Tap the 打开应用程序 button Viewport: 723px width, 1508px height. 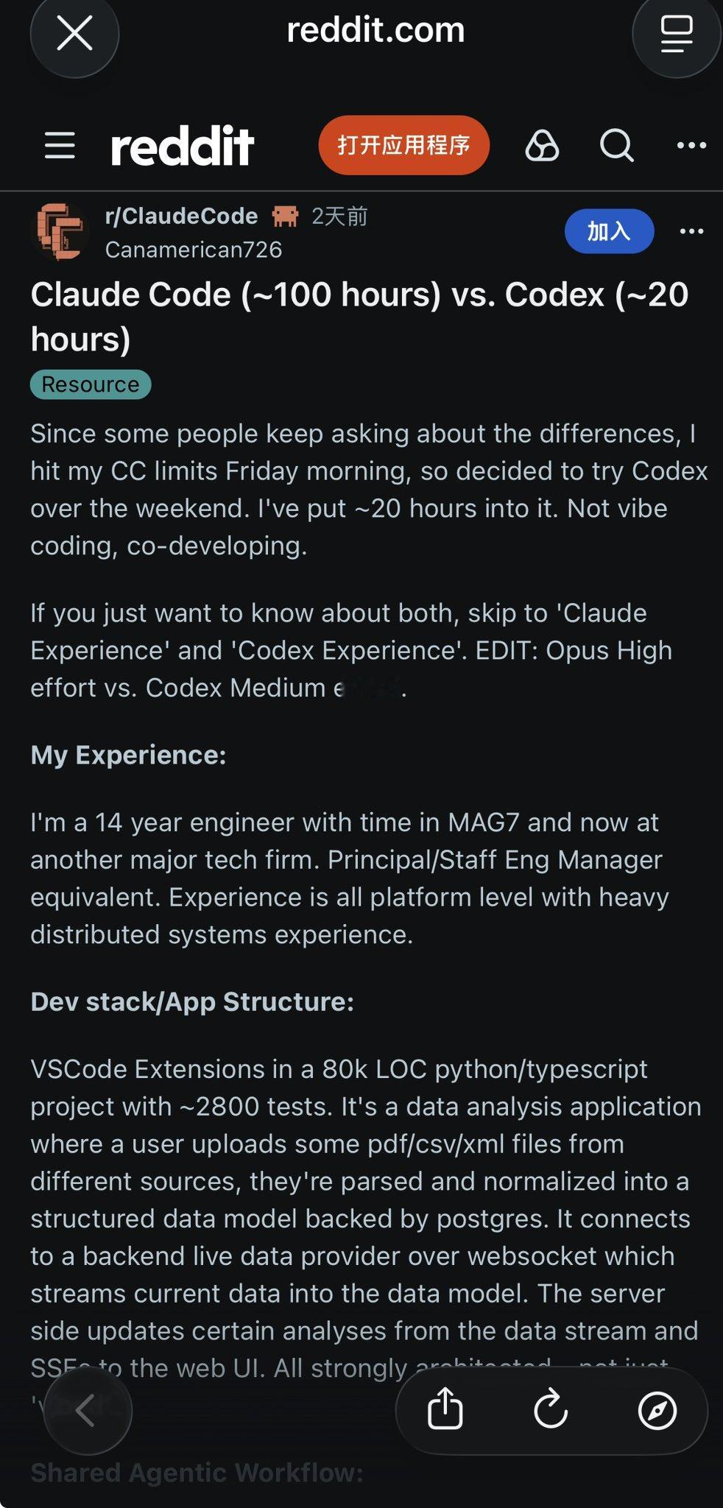[x=404, y=145]
